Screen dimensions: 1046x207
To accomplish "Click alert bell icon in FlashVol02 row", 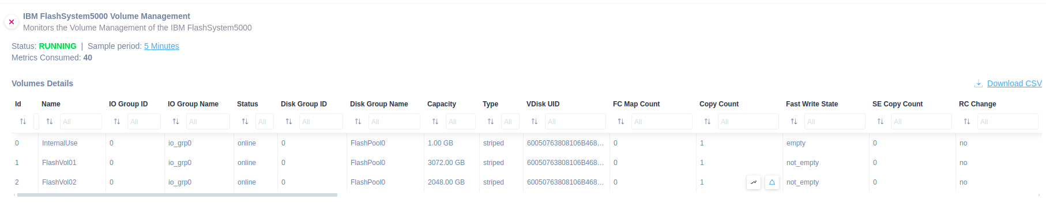I will pyautogui.click(x=772, y=182).
